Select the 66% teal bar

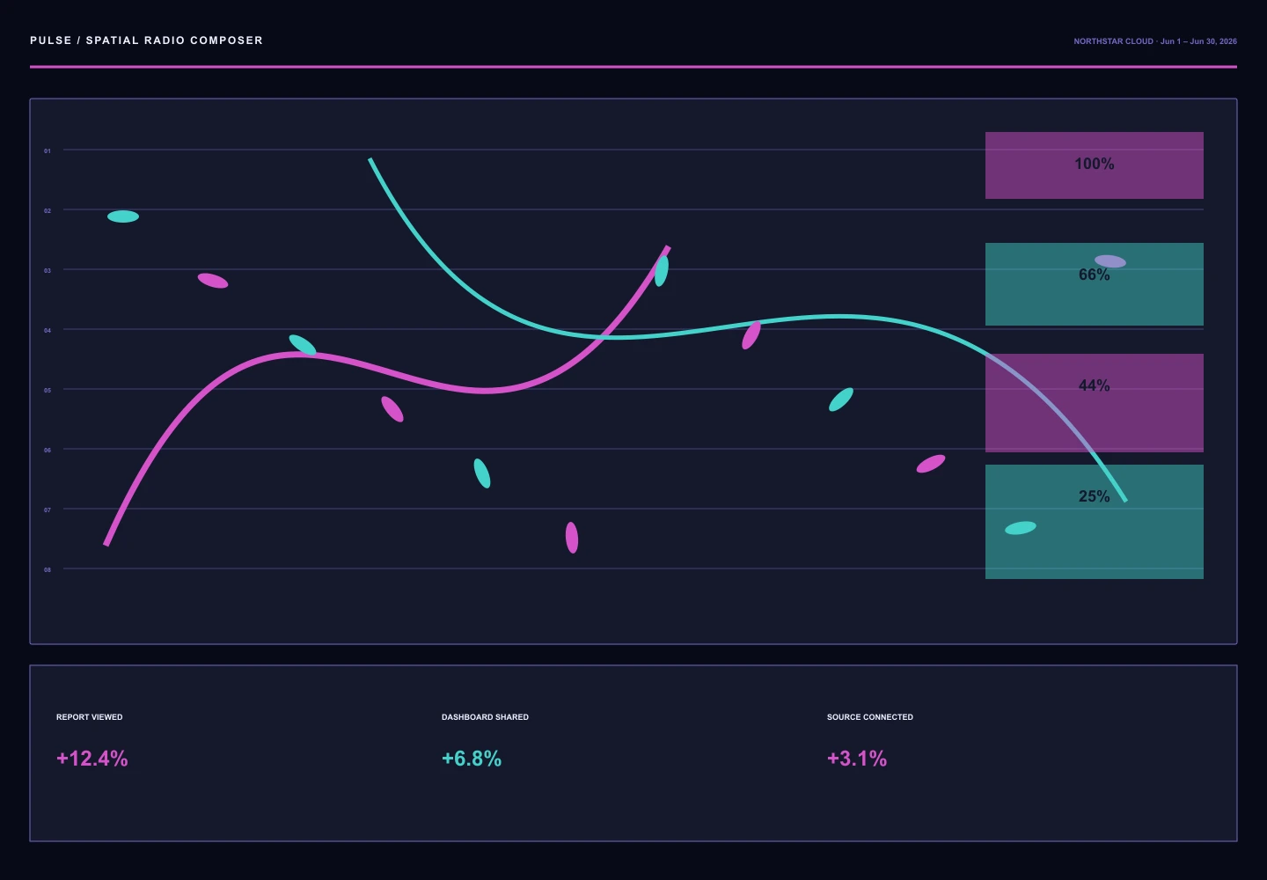tap(1095, 284)
